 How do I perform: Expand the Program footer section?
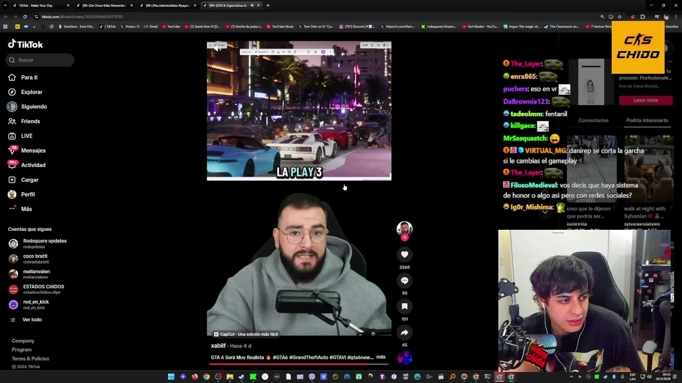[x=22, y=350]
